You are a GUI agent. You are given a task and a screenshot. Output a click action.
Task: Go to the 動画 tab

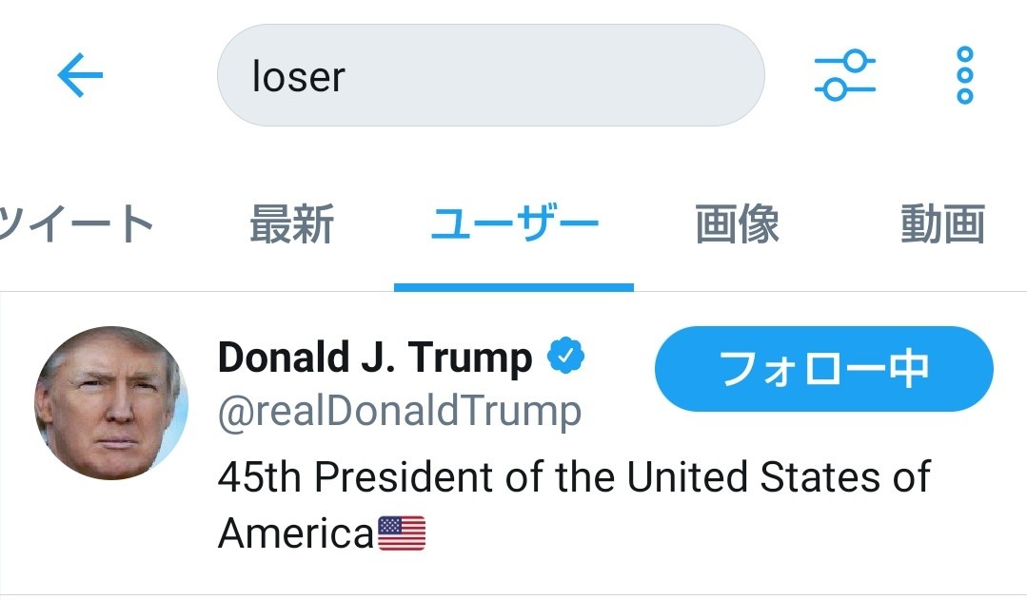[941, 225]
